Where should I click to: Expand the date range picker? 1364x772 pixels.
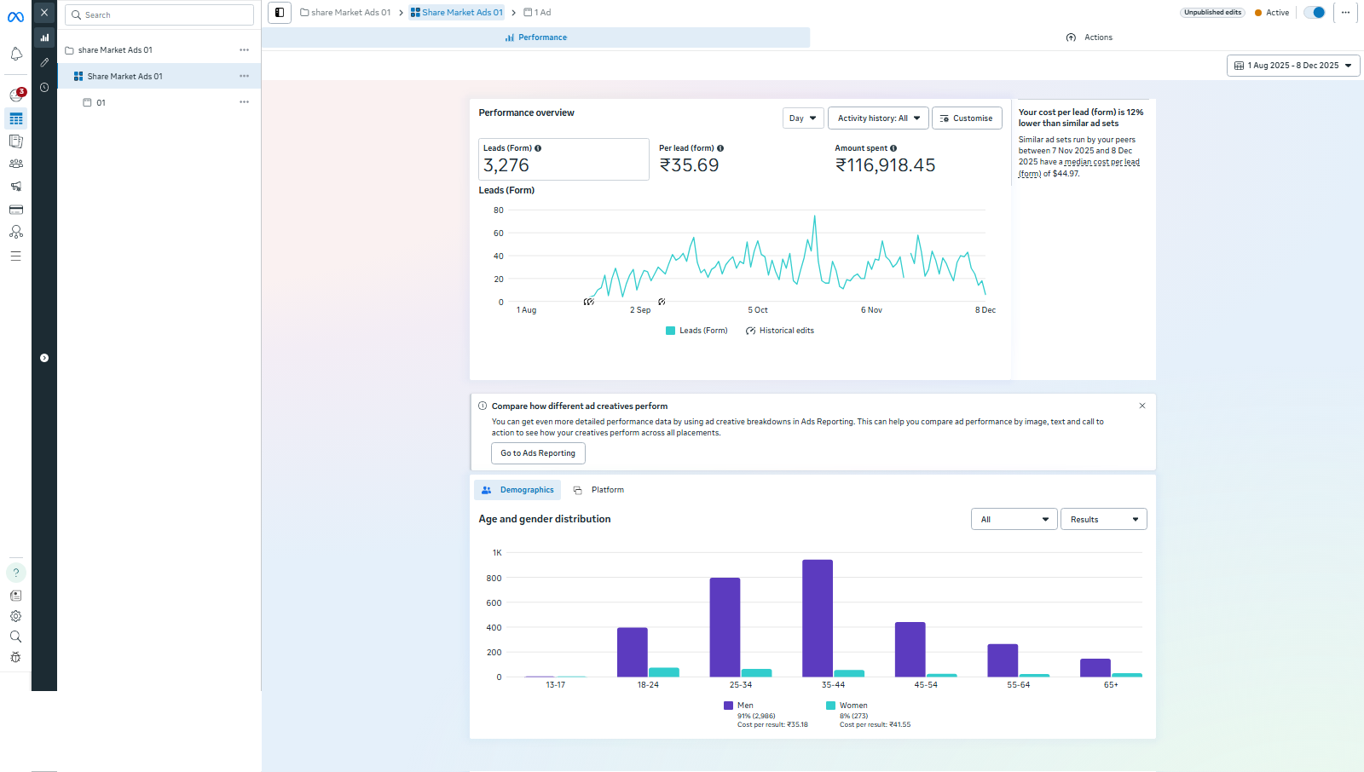point(1292,66)
